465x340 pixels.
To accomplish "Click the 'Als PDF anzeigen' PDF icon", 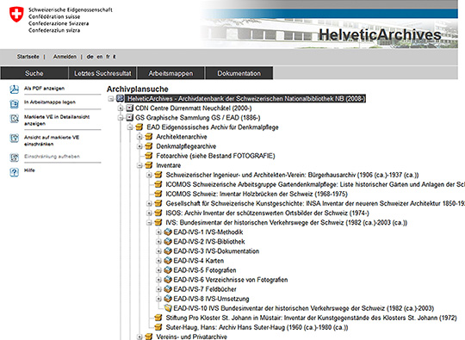I will tap(14, 90).
